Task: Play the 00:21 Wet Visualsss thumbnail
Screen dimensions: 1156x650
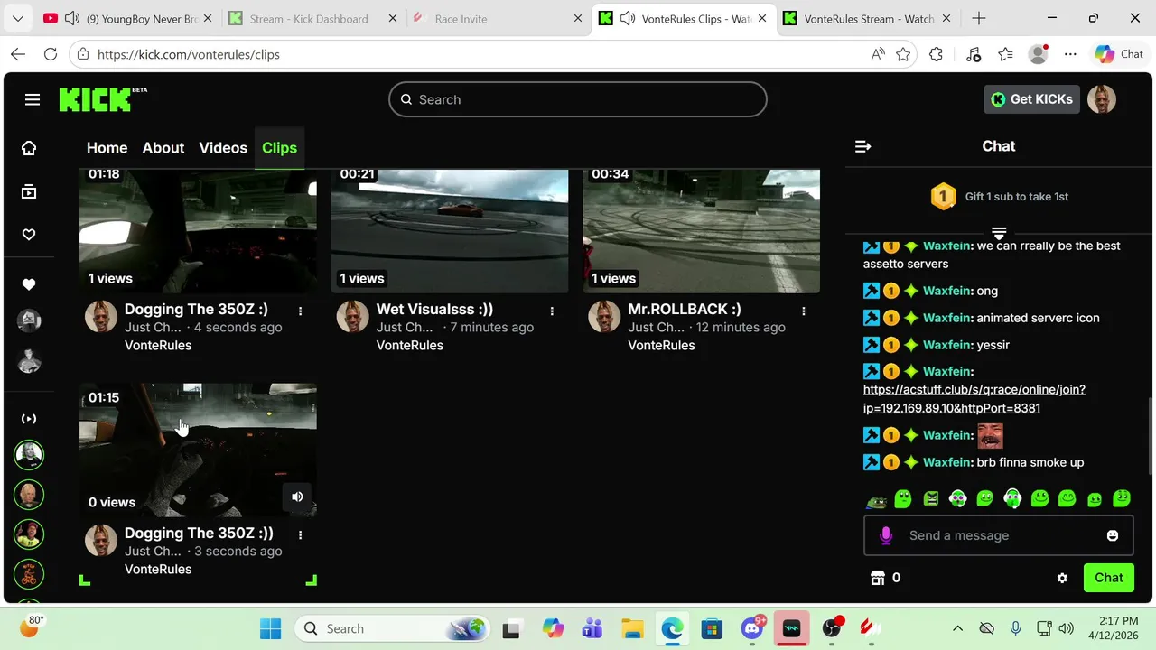Action: pyautogui.click(x=450, y=230)
